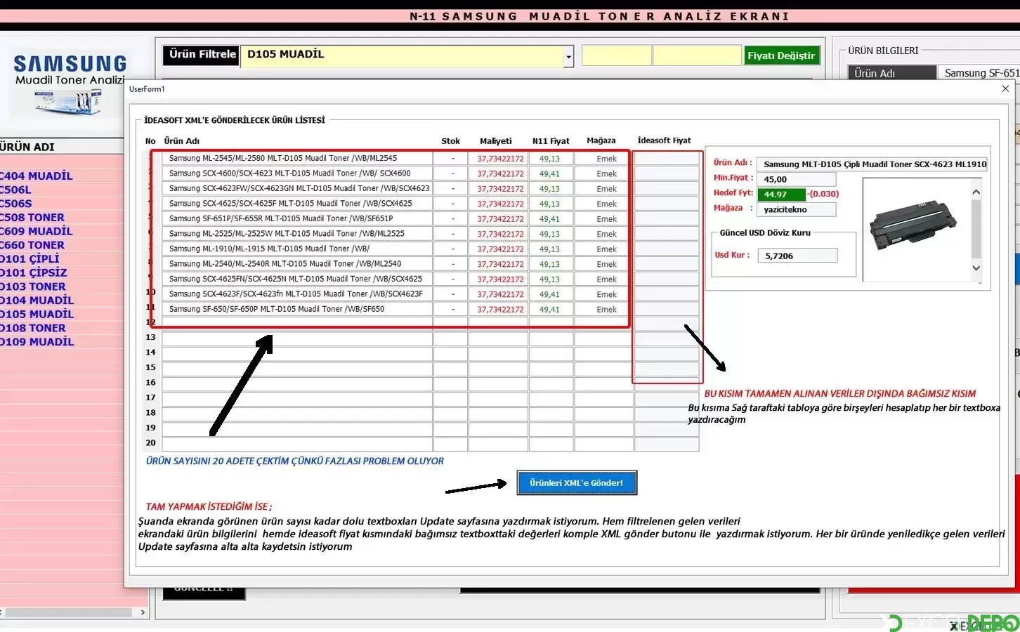Click the Samsung ML-2540/ML-2540R product name field
This screenshot has width=1020, height=632.
[x=297, y=264]
